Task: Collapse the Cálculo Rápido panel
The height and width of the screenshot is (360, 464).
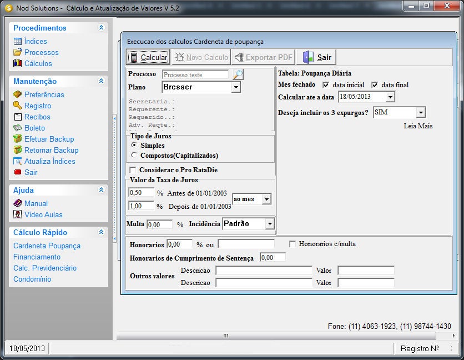Action: click(x=101, y=232)
